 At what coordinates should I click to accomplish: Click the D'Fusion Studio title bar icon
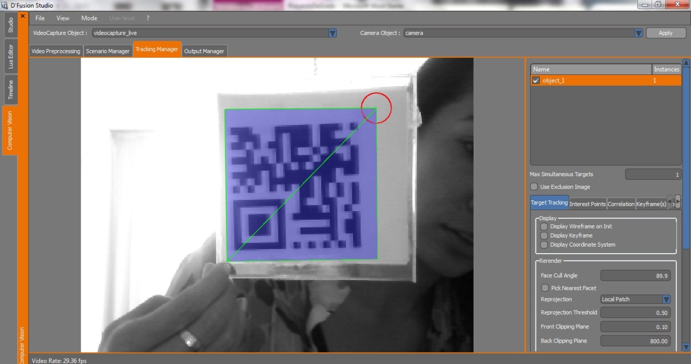[x=6, y=5]
